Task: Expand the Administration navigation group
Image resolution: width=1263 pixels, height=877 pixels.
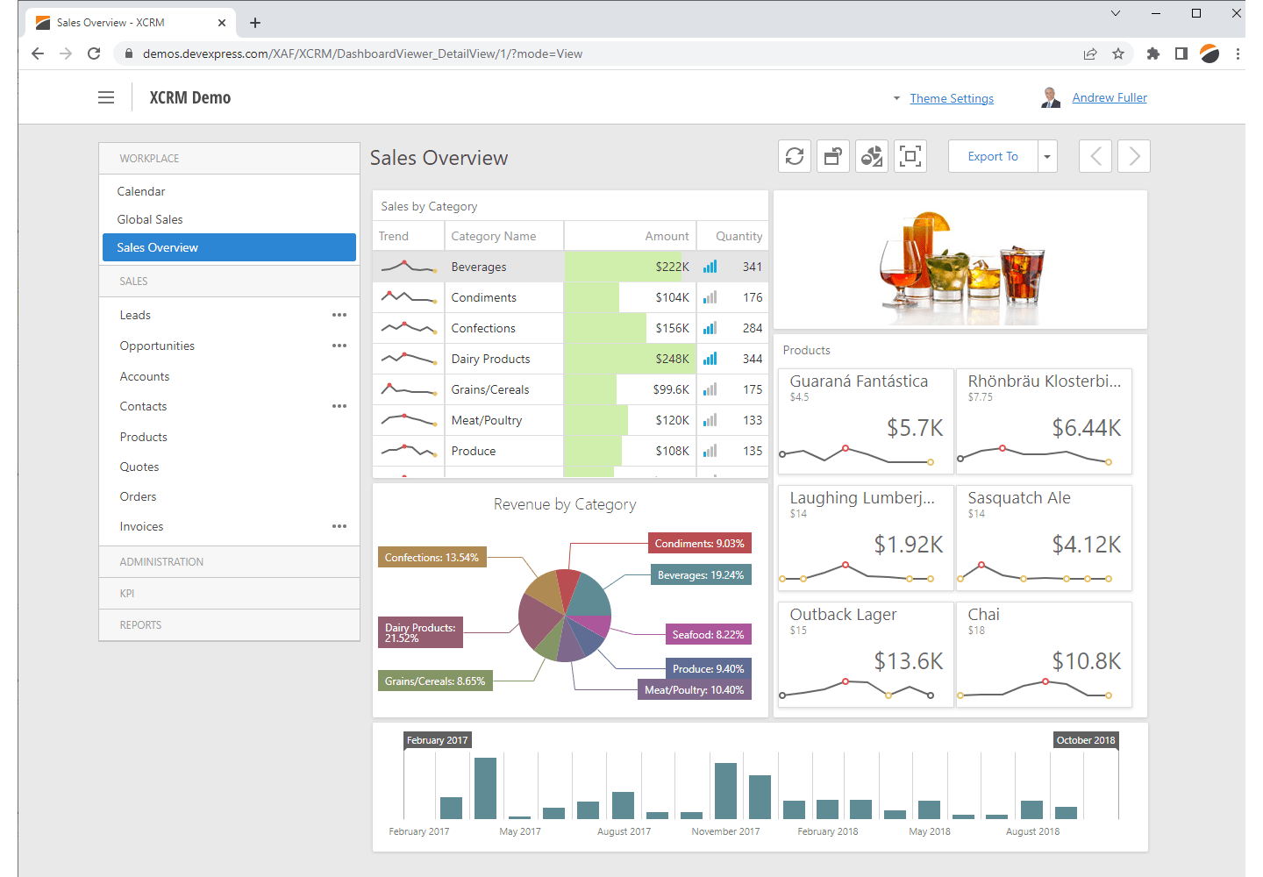Action: click(161, 562)
